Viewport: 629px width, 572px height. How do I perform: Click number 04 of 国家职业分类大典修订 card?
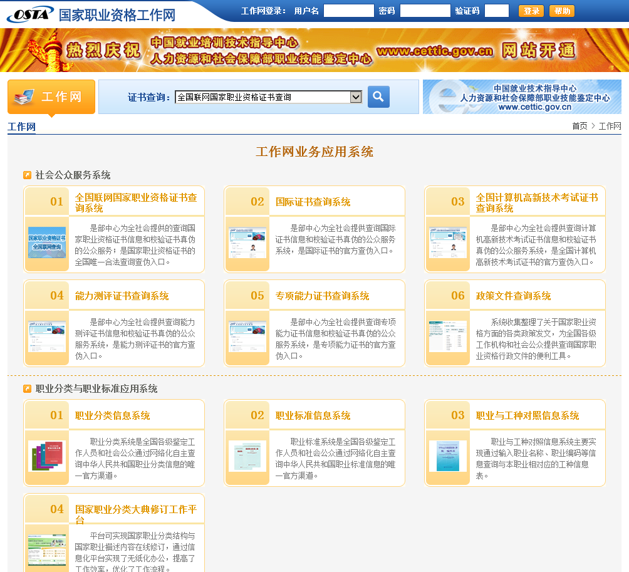(56, 509)
